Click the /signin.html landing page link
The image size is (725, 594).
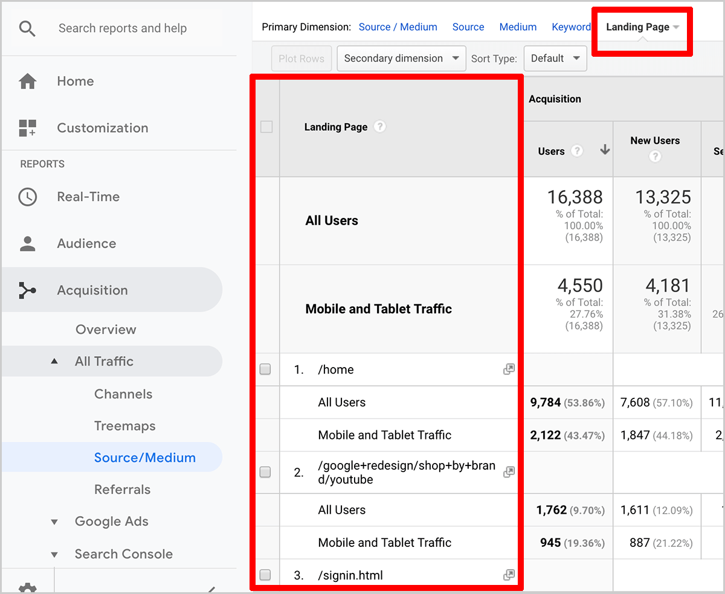pos(350,575)
